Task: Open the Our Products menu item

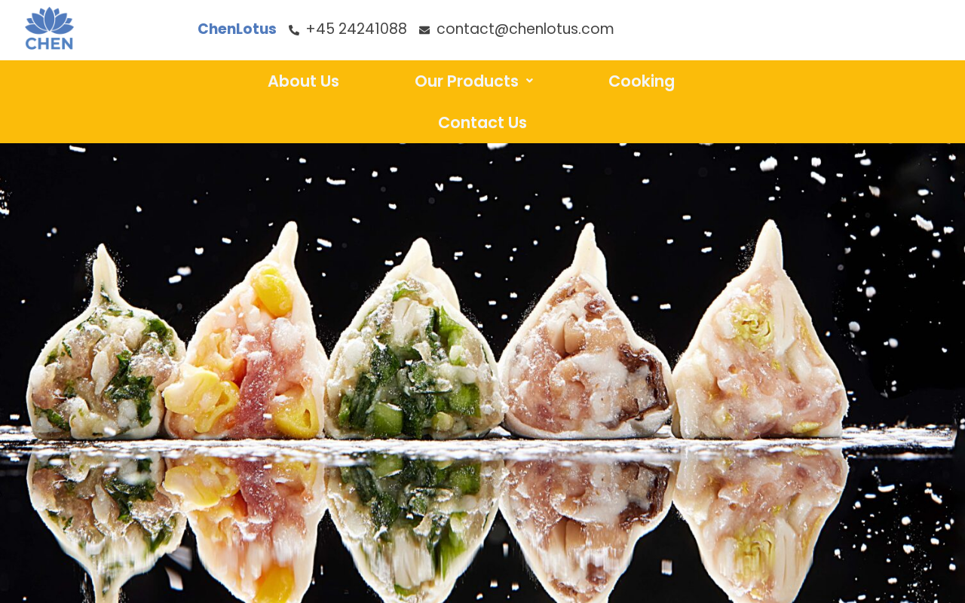Action: click(x=467, y=81)
